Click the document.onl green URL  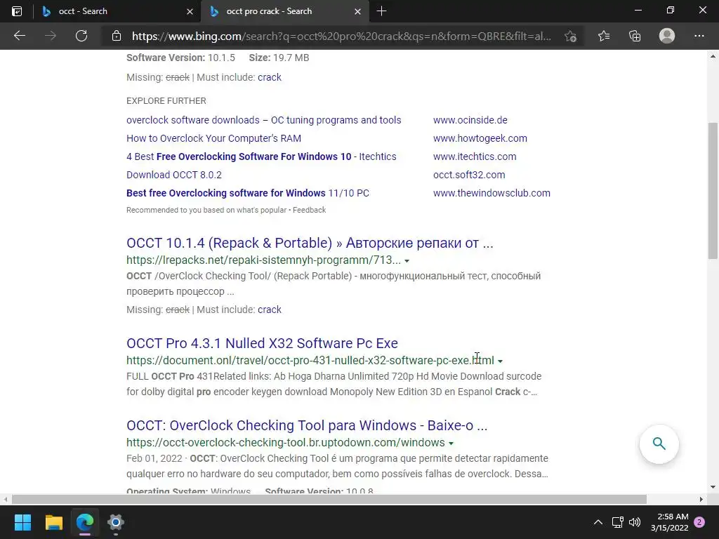(310, 361)
